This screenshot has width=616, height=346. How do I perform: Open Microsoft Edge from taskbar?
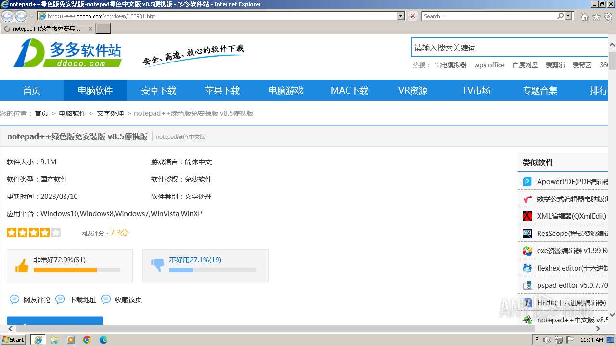(103, 340)
